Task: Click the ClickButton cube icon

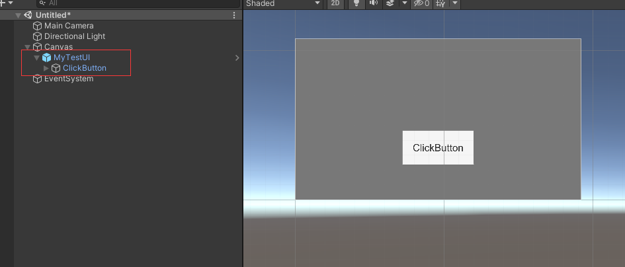Action: (56, 68)
